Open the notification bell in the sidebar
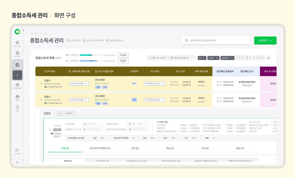Viewport: 295px width, 178px height. (x=17, y=107)
